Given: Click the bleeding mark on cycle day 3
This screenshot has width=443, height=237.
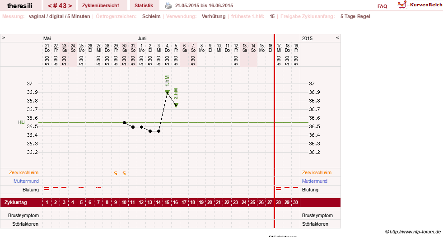Looking at the screenshot, I should tap(64, 187).
